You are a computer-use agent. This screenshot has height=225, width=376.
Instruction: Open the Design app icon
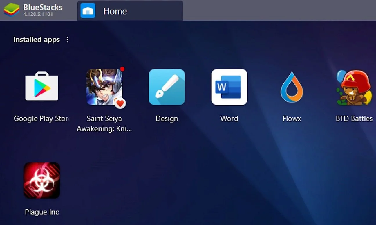pos(167,87)
